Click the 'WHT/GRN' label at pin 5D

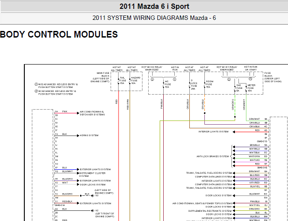coord(254,156)
